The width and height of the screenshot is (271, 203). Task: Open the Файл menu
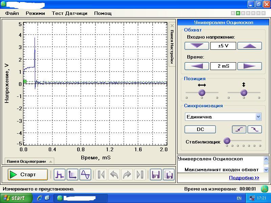coord(12,13)
